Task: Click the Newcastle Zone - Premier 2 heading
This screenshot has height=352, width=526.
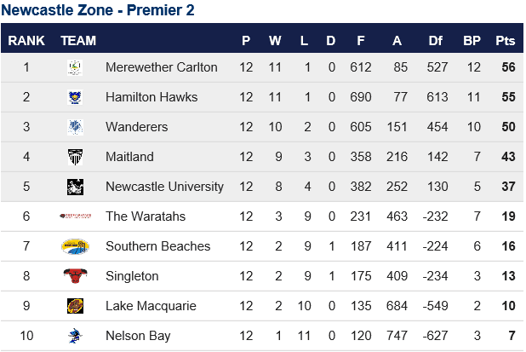Action: click(98, 10)
